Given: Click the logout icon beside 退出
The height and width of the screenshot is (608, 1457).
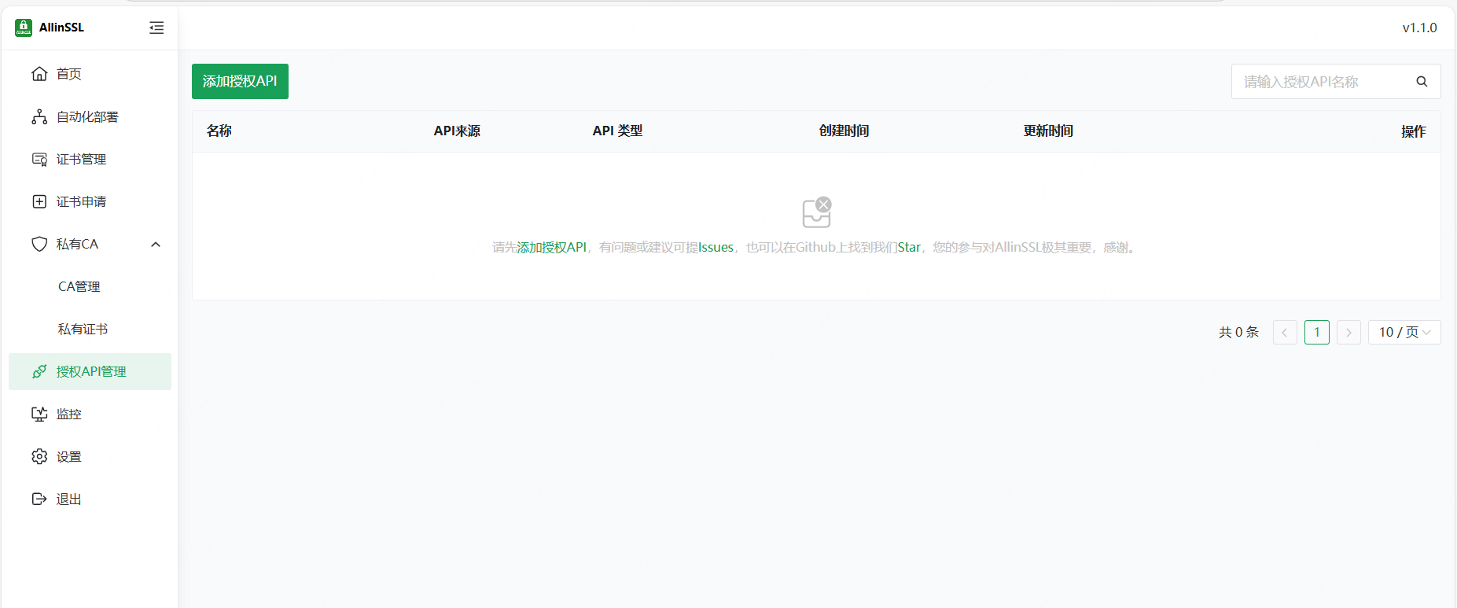Looking at the screenshot, I should pyautogui.click(x=39, y=499).
